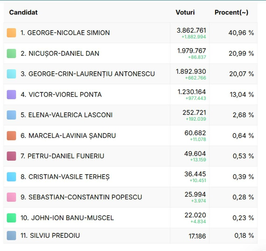Select candidate name George-Nicolae Simion

(x=65, y=33)
